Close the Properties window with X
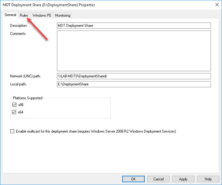The height and width of the screenshot is (185, 222). click(x=215, y=5)
